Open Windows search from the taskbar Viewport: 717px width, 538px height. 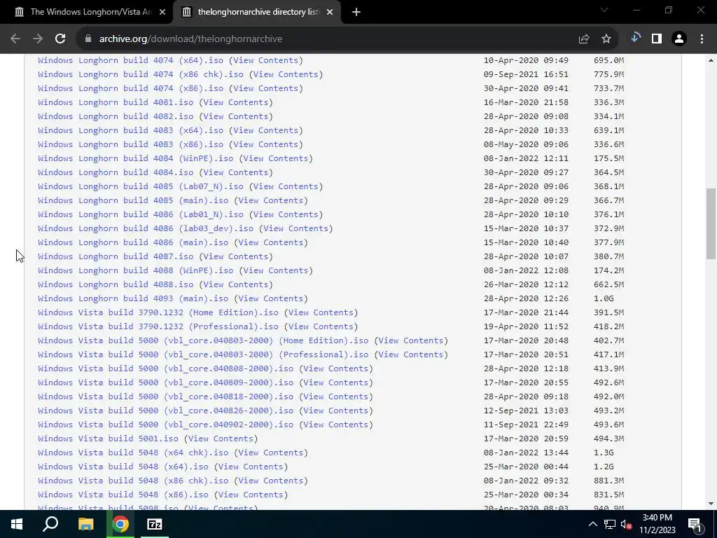(x=50, y=524)
